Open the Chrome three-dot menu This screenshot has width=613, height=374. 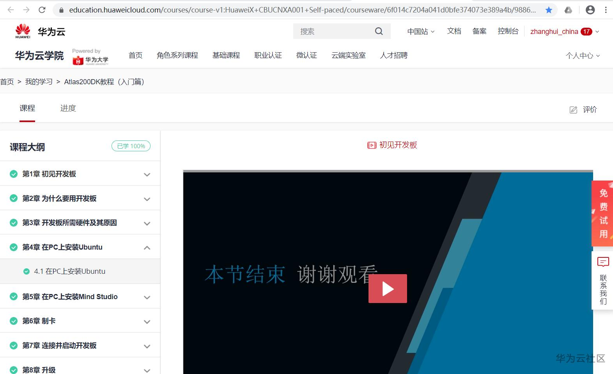(606, 10)
